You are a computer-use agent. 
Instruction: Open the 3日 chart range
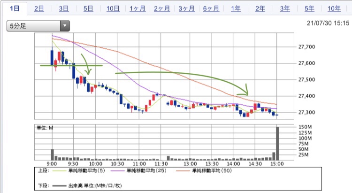pos(64,9)
